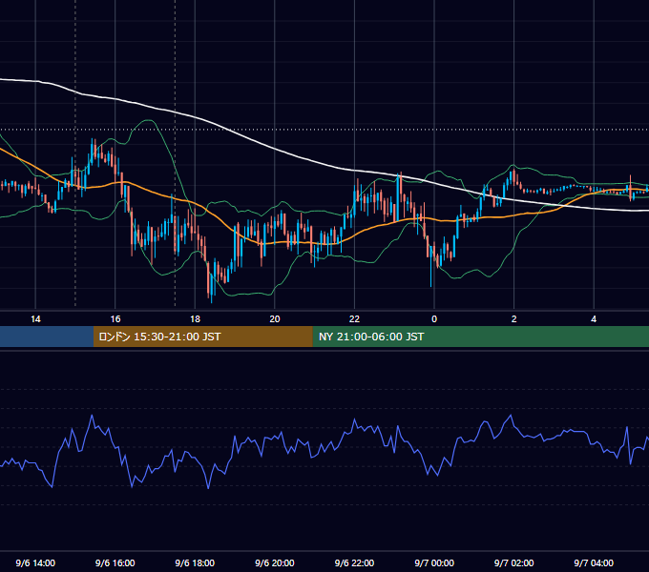Click the 9/7 02:00 date label
This screenshot has width=649, height=572.
(x=514, y=562)
